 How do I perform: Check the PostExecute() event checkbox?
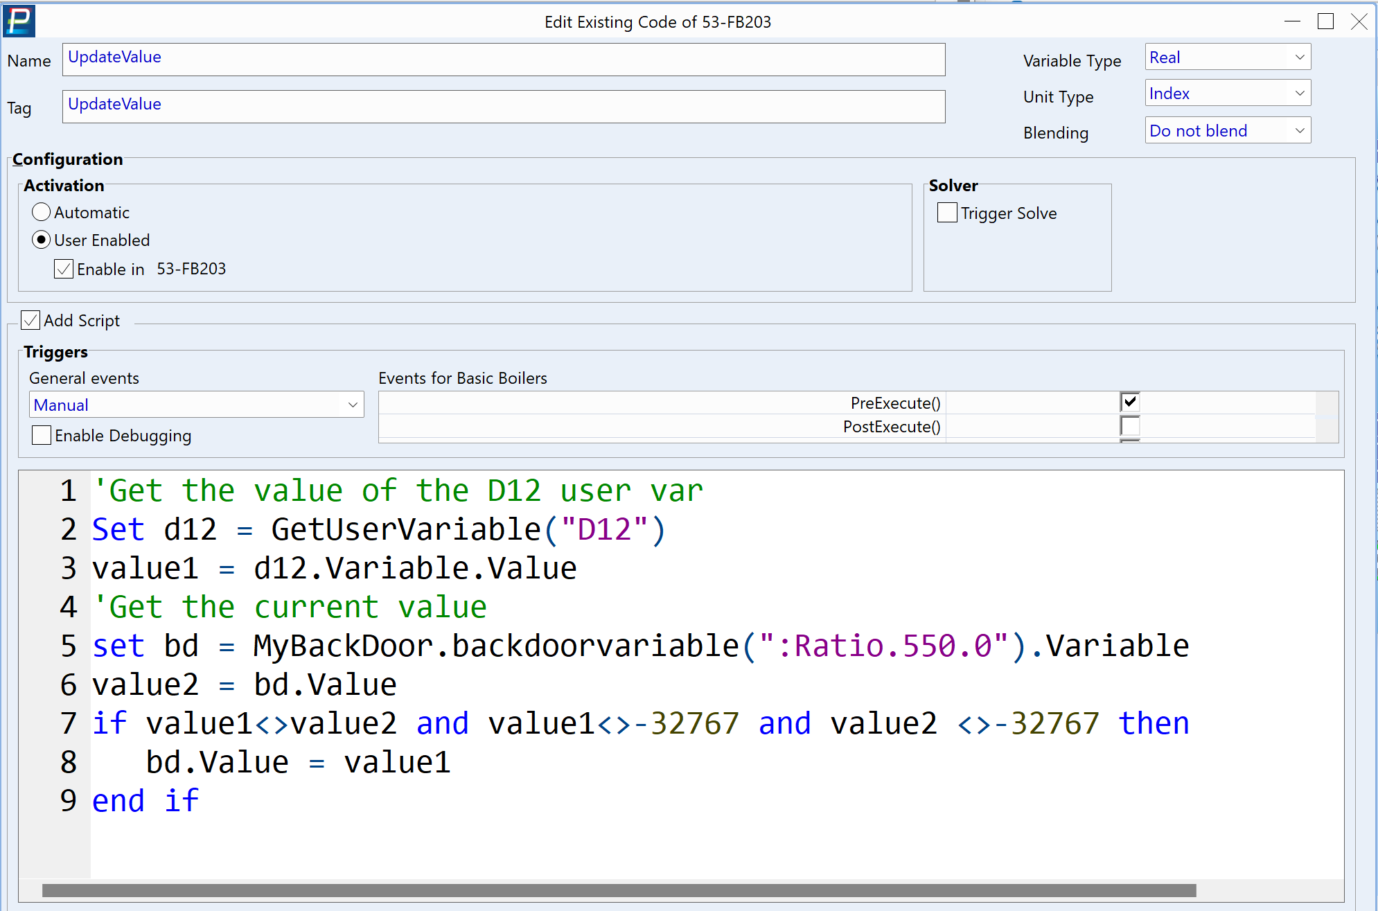click(1130, 425)
